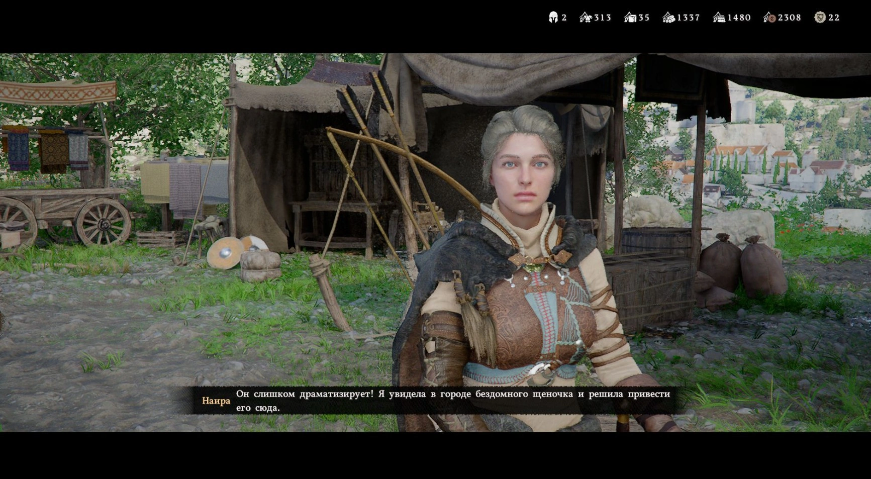Screen dimensions: 871x479
Task: Select the camp resource icon beside 1480
Action: click(x=719, y=18)
